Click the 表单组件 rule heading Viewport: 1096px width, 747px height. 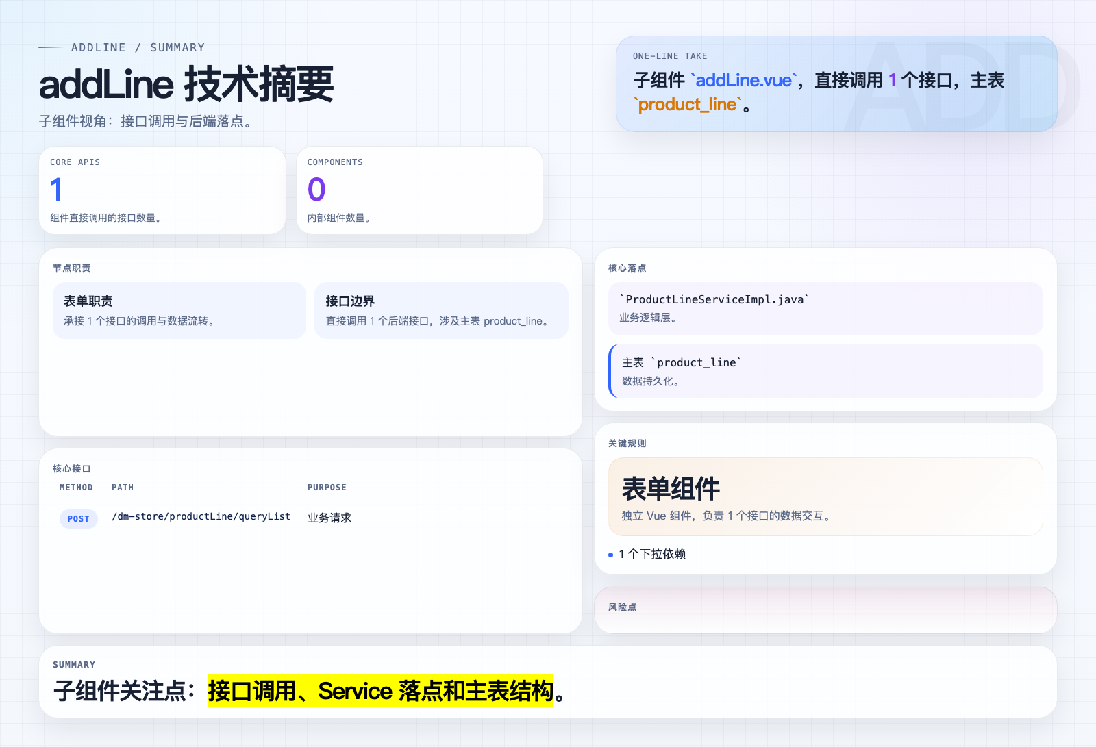click(x=671, y=489)
